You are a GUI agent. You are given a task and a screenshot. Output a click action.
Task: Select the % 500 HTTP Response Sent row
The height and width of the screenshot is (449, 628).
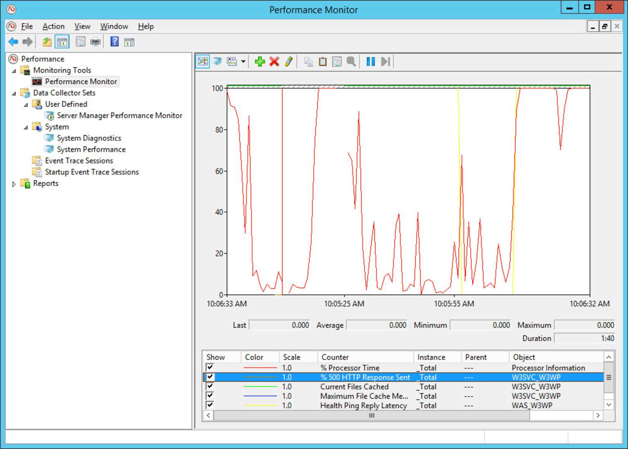pos(365,377)
